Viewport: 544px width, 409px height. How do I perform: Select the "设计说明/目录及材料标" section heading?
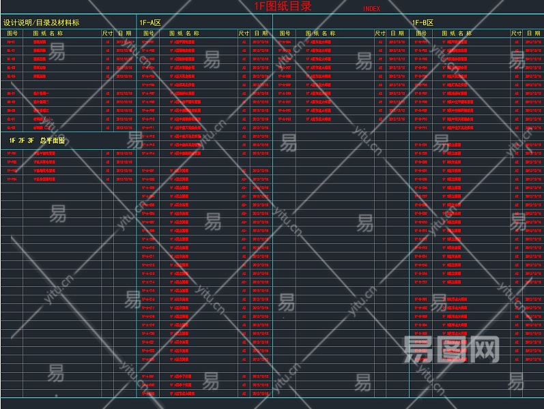tap(41, 22)
